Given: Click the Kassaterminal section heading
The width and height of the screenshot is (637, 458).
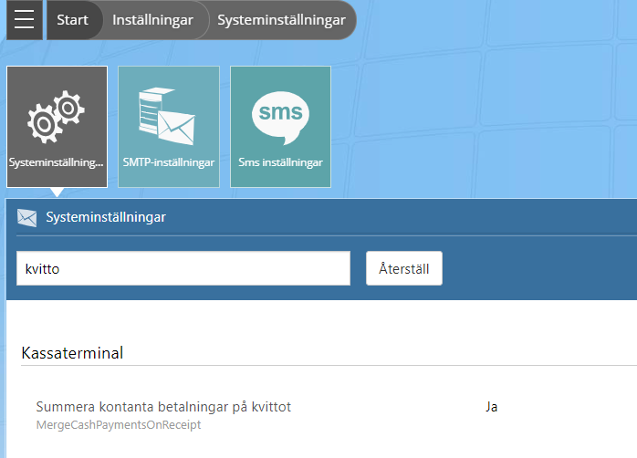Looking at the screenshot, I should 72,353.
